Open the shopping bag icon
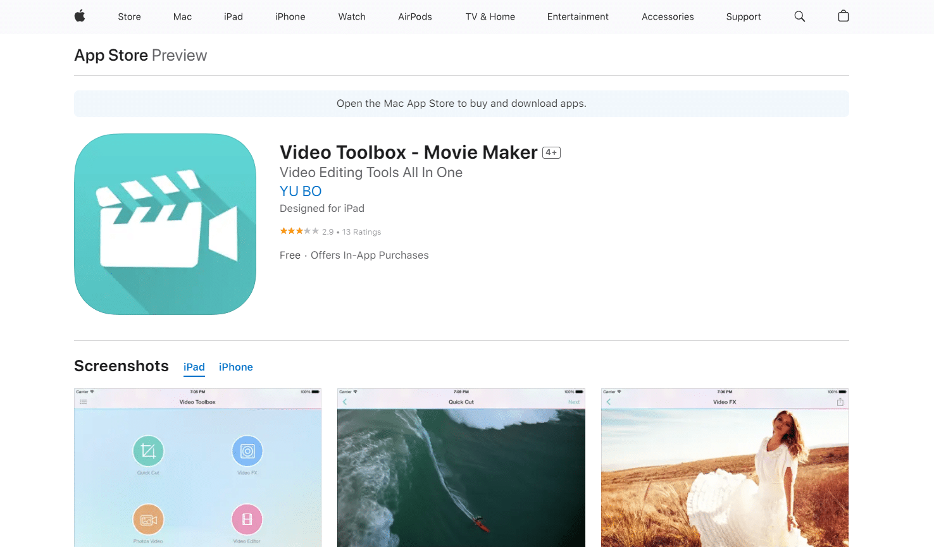Image resolution: width=934 pixels, height=547 pixels. (844, 16)
